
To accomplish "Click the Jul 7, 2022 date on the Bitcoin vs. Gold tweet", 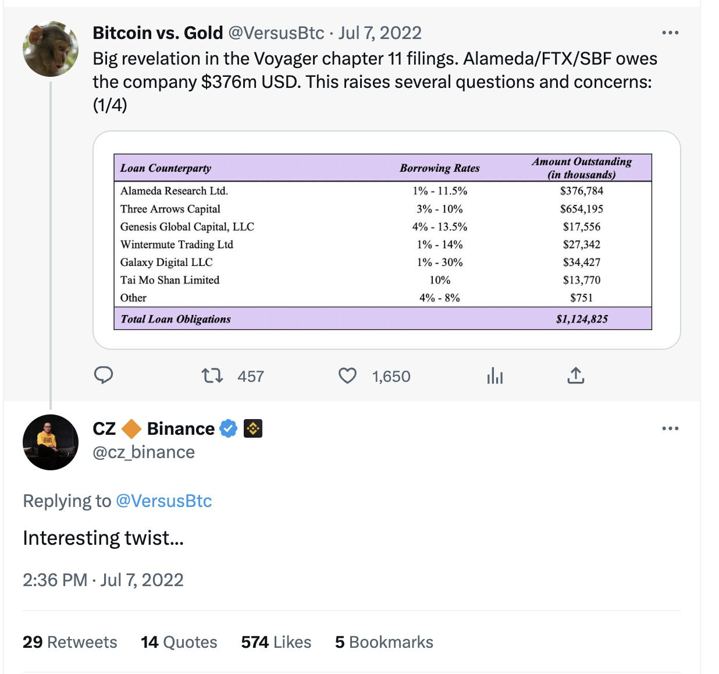I will click(x=380, y=33).
